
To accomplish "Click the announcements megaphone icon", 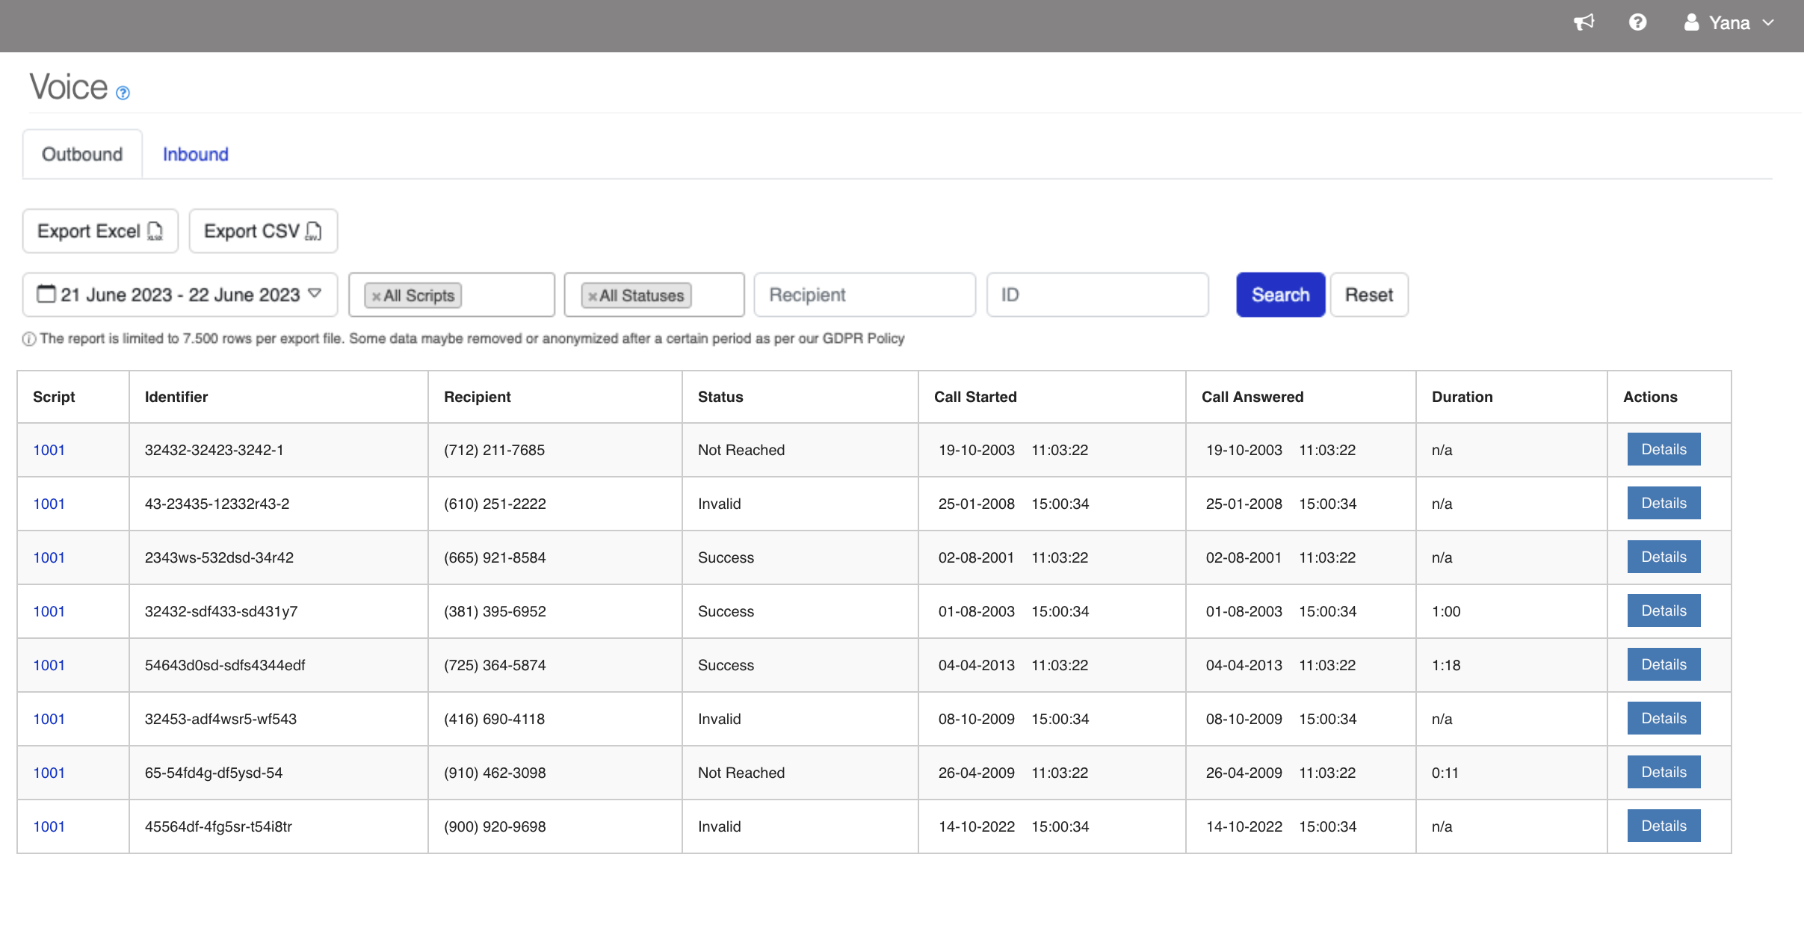I will [1584, 22].
